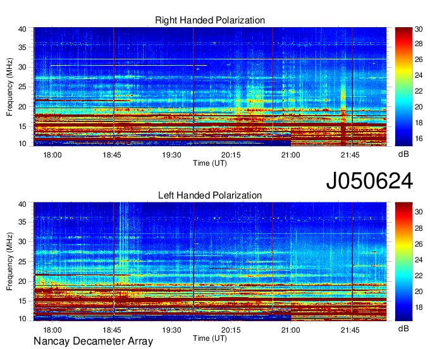The height and width of the screenshot is (349, 430).
Task: Click the 35 MHz tick on the lower frequency axis
Action: coord(22,222)
